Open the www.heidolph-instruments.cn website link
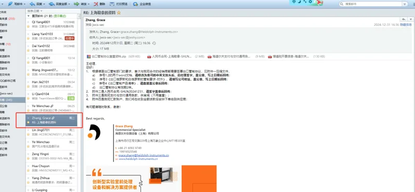 point(138,159)
